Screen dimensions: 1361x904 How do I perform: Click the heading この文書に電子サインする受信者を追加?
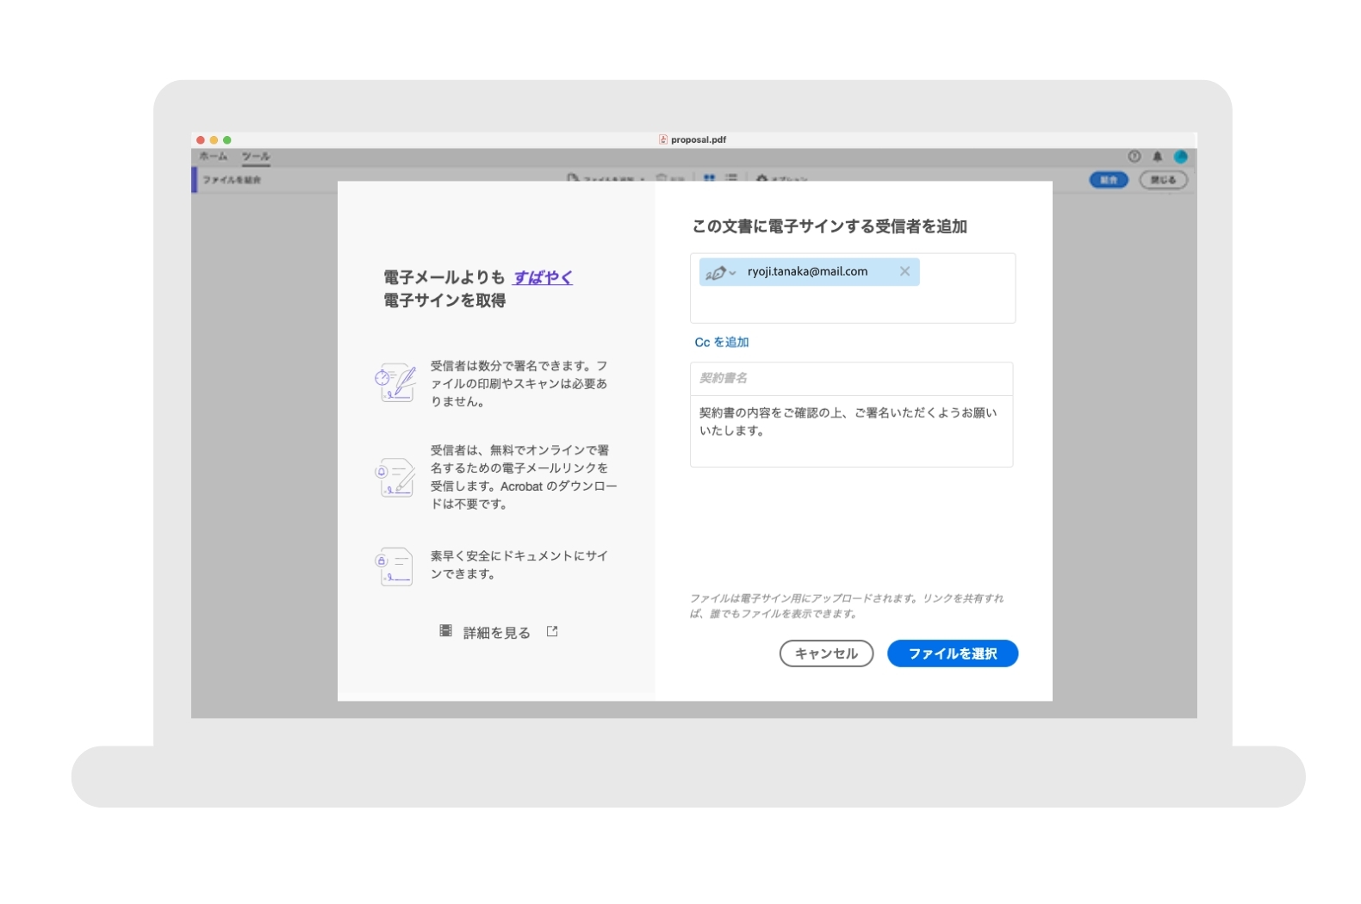[830, 226]
